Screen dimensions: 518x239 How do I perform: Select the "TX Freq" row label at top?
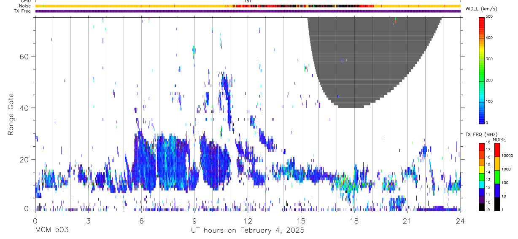(23, 11)
